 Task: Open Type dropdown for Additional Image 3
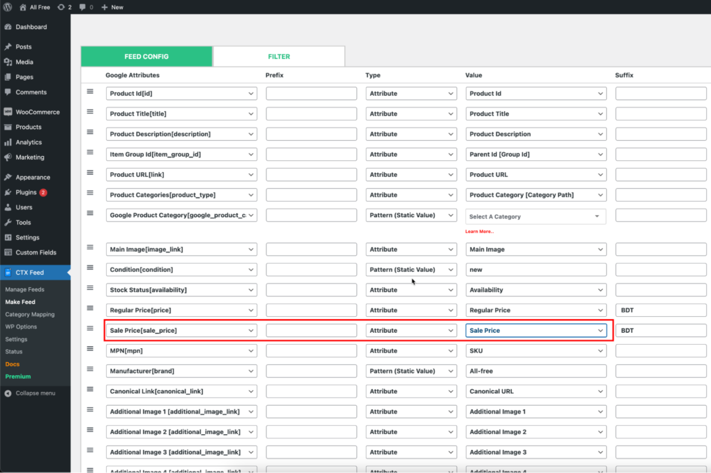[411, 452]
